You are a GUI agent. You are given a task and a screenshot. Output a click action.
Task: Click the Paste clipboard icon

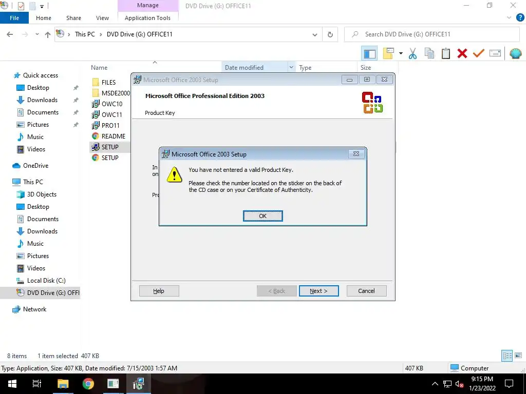coord(445,53)
